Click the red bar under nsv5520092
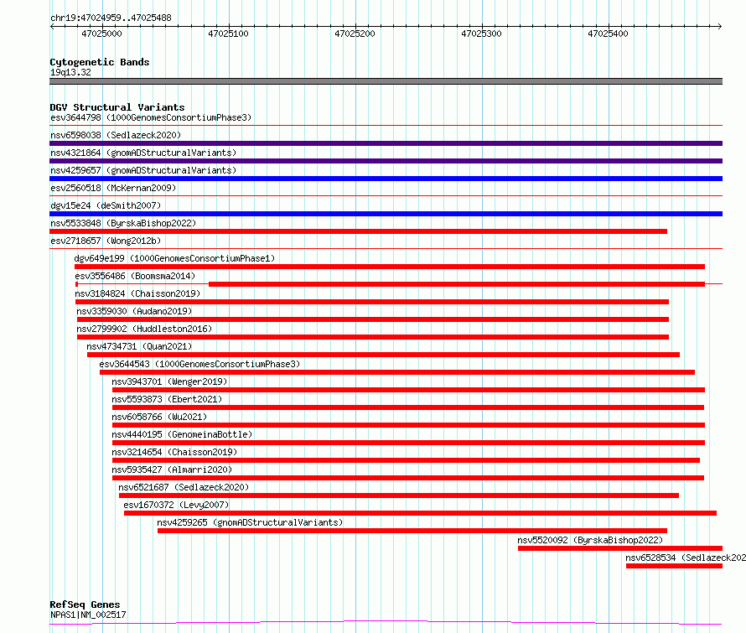Image resolution: width=746 pixels, height=633 pixels. 620,548
